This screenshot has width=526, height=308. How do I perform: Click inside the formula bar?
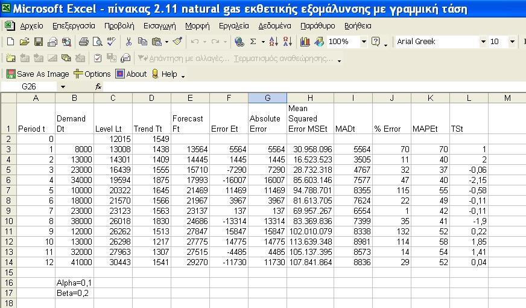tap(314, 86)
